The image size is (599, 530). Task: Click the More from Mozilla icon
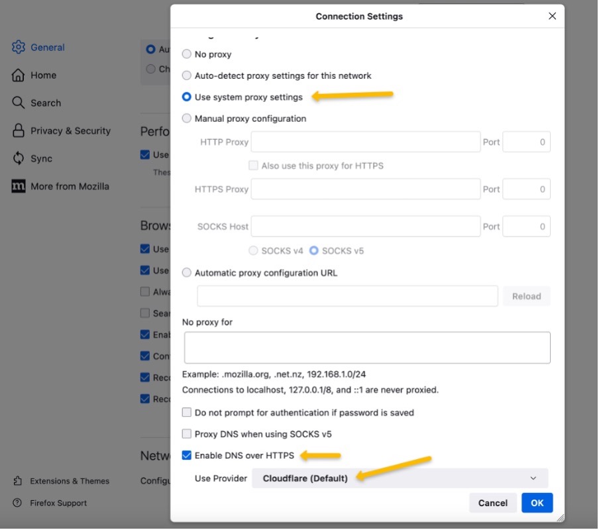coord(19,186)
